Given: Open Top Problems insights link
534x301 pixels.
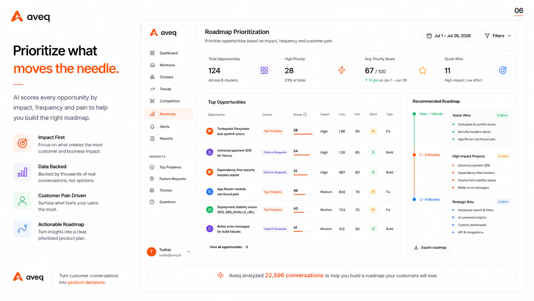Looking at the screenshot, I should point(170,167).
